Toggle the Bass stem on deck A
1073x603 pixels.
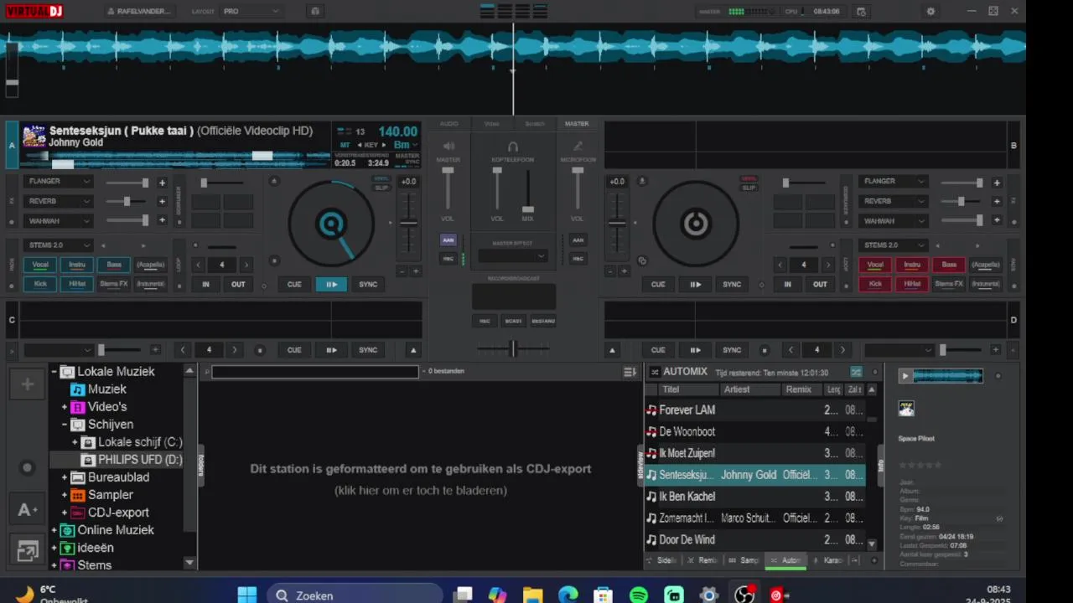113,265
